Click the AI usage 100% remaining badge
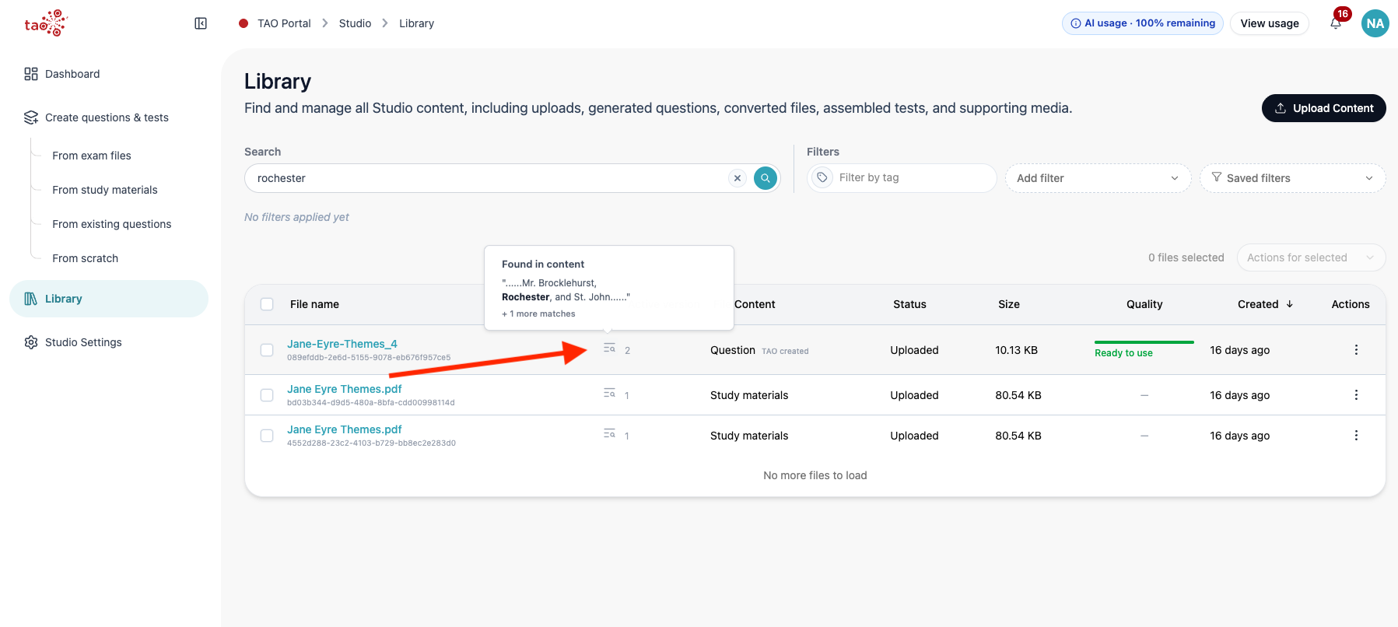1398x627 pixels. [x=1142, y=23]
